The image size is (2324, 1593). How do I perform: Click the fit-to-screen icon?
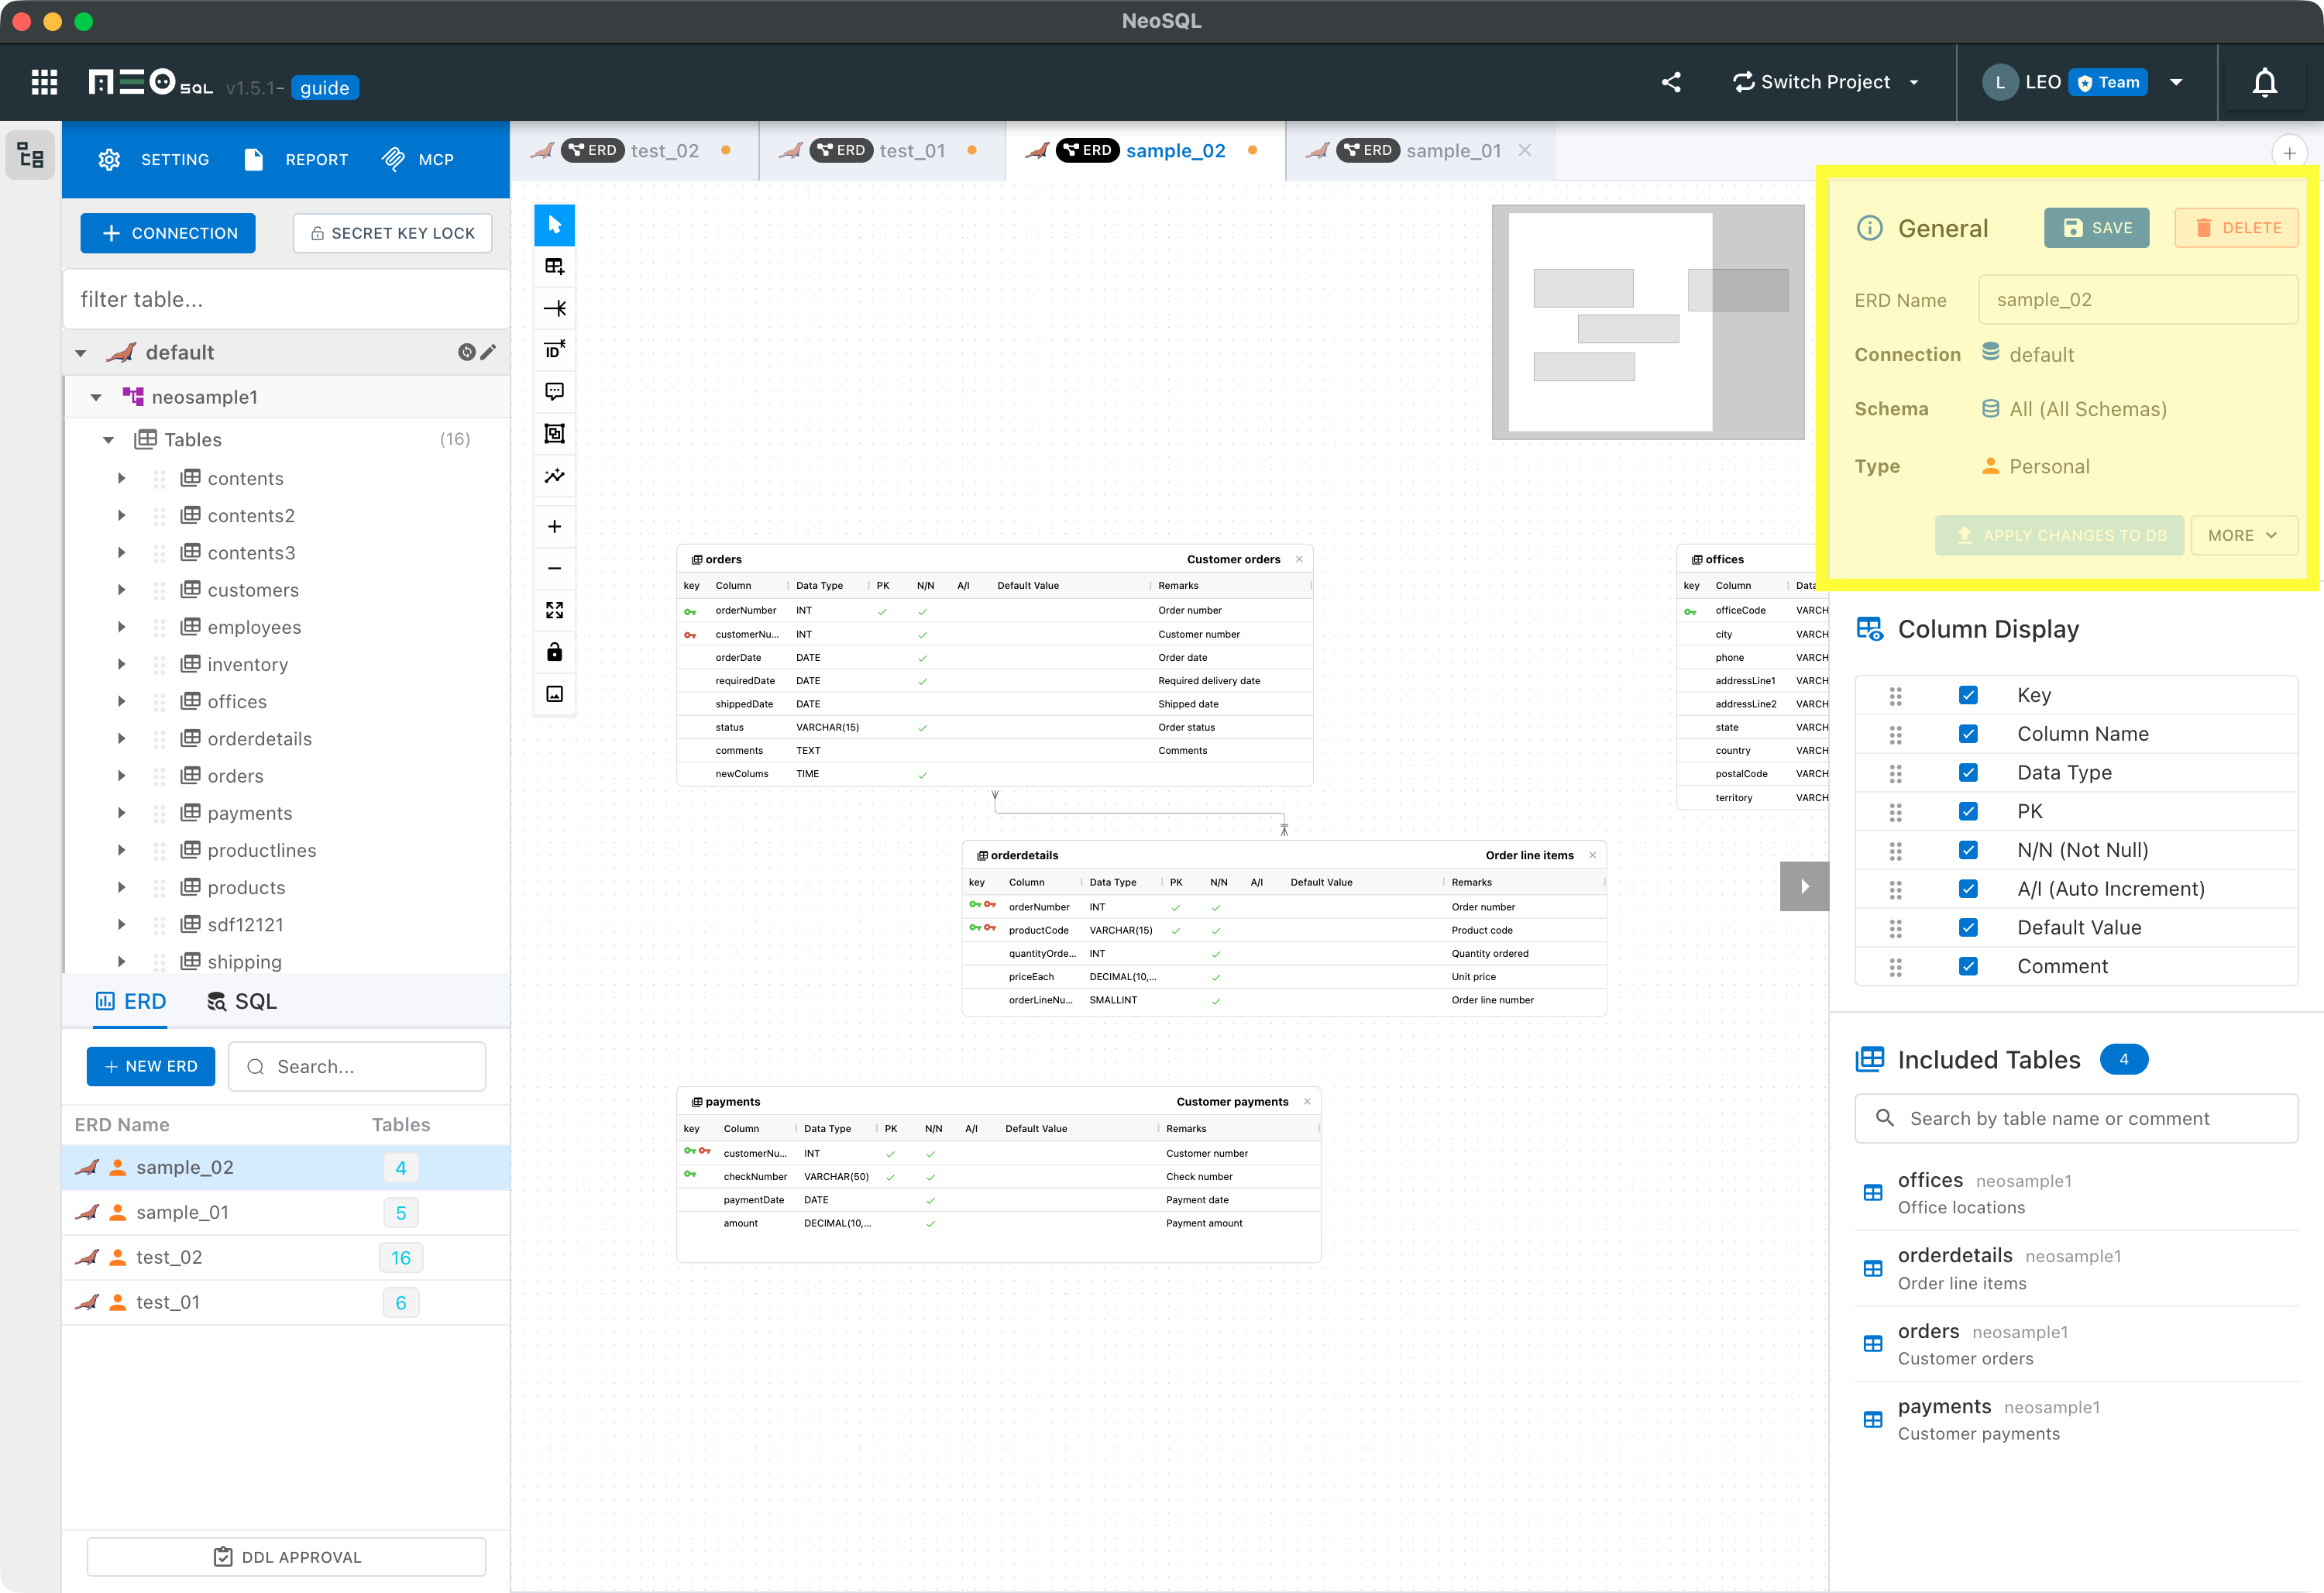(555, 611)
